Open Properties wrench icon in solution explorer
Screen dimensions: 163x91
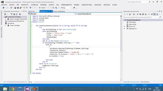152,14
